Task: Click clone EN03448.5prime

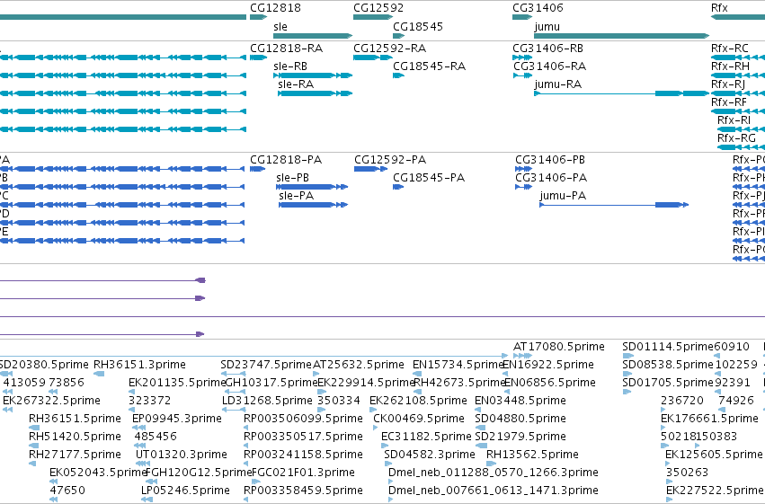Action: (x=520, y=401)
